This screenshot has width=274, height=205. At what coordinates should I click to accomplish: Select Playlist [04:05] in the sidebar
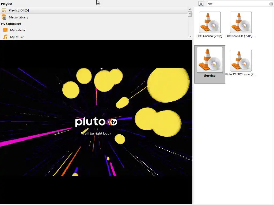click(x=94, y=10)
